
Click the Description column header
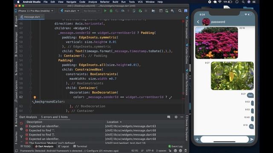point(34,122)
